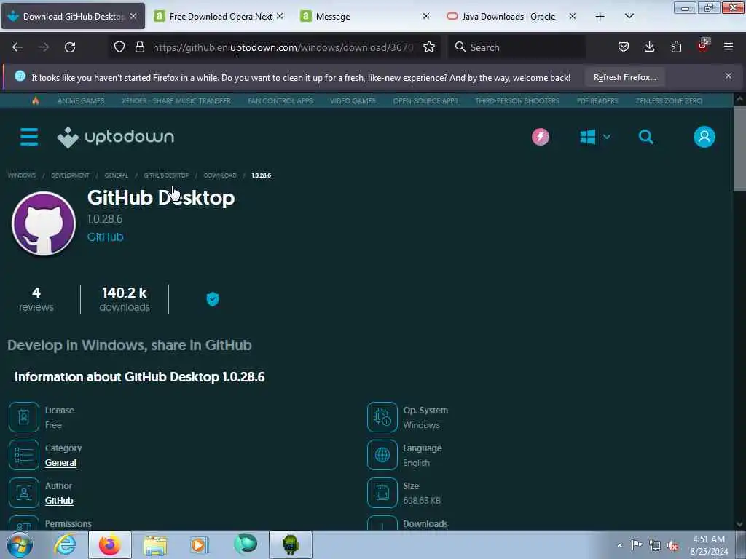Open Windows Explorer folder in taskbar
This screenshot has width=746, height=559.
[155, 545]
